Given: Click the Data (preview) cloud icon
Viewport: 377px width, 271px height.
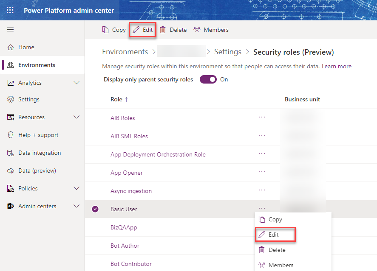Looking at the screenshot, I should (11, 171).
